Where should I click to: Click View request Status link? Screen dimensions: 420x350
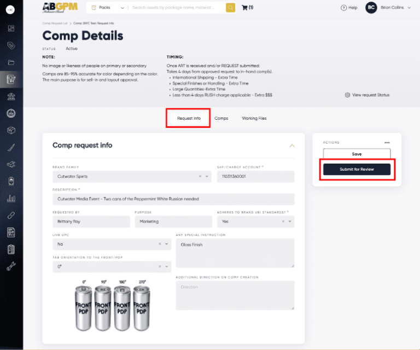(367, 95)
